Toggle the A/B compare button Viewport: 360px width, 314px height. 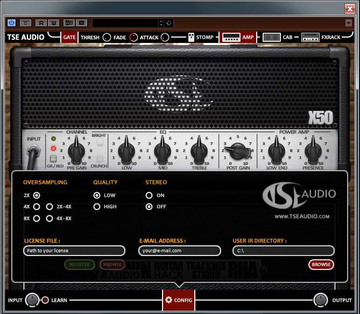click(x=69, y=23)
